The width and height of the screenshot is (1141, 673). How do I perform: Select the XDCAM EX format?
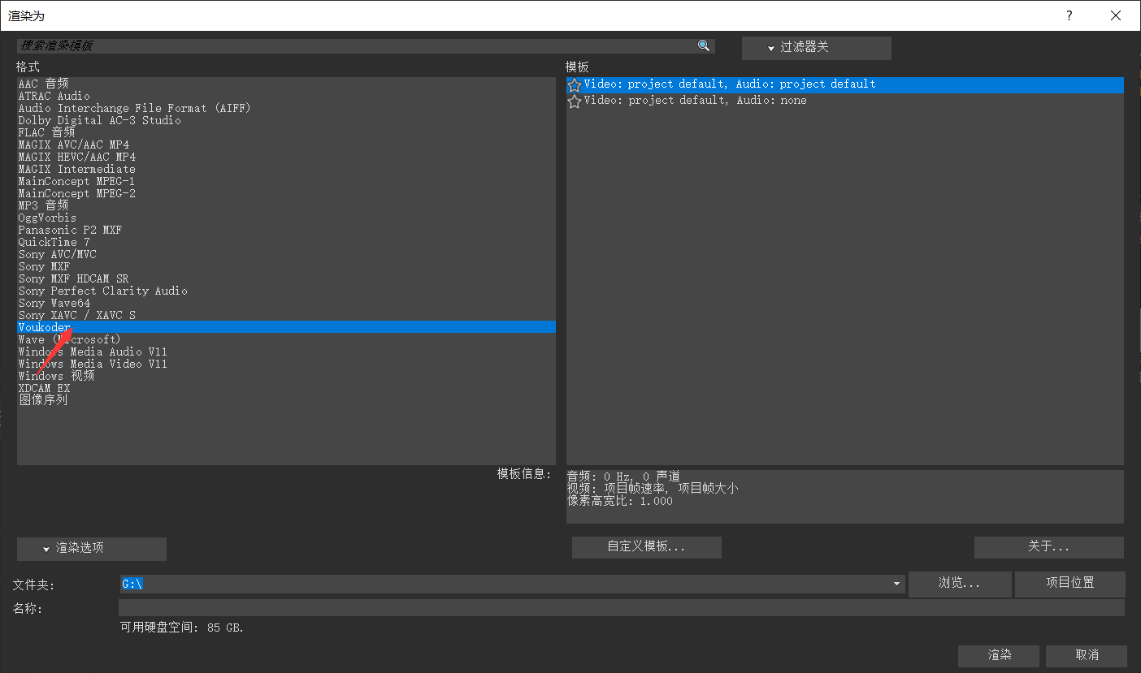286,388
